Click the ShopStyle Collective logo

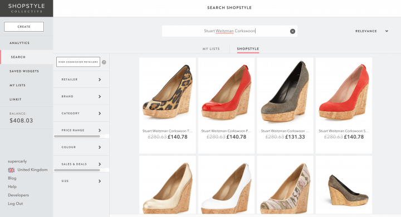pos(27,8)
